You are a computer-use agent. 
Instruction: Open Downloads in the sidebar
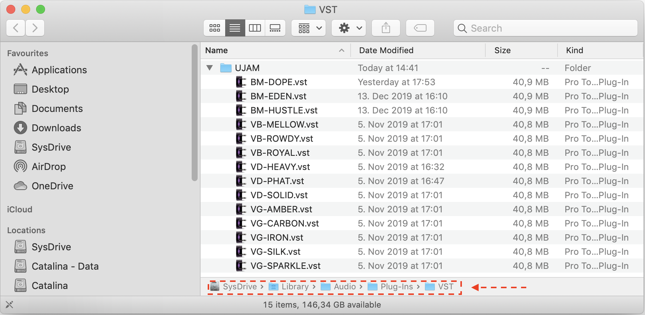point(47,128)
